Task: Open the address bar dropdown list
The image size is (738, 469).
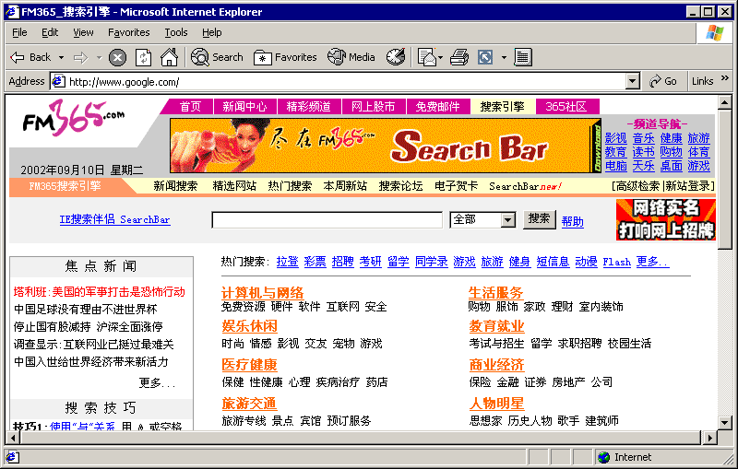Action: [633, 81]
